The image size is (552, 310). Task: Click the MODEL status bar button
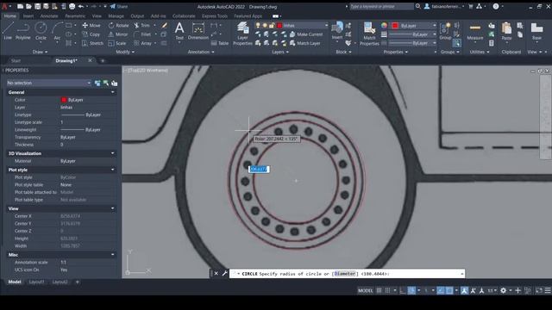[365, 290]
